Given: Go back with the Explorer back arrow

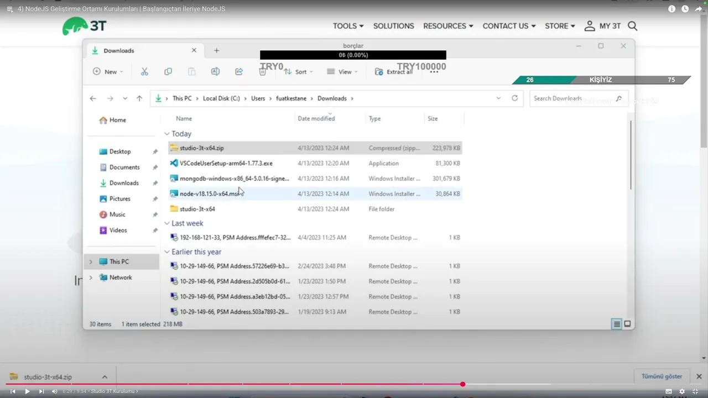Looking at the screenshot, I should (93, 98).
